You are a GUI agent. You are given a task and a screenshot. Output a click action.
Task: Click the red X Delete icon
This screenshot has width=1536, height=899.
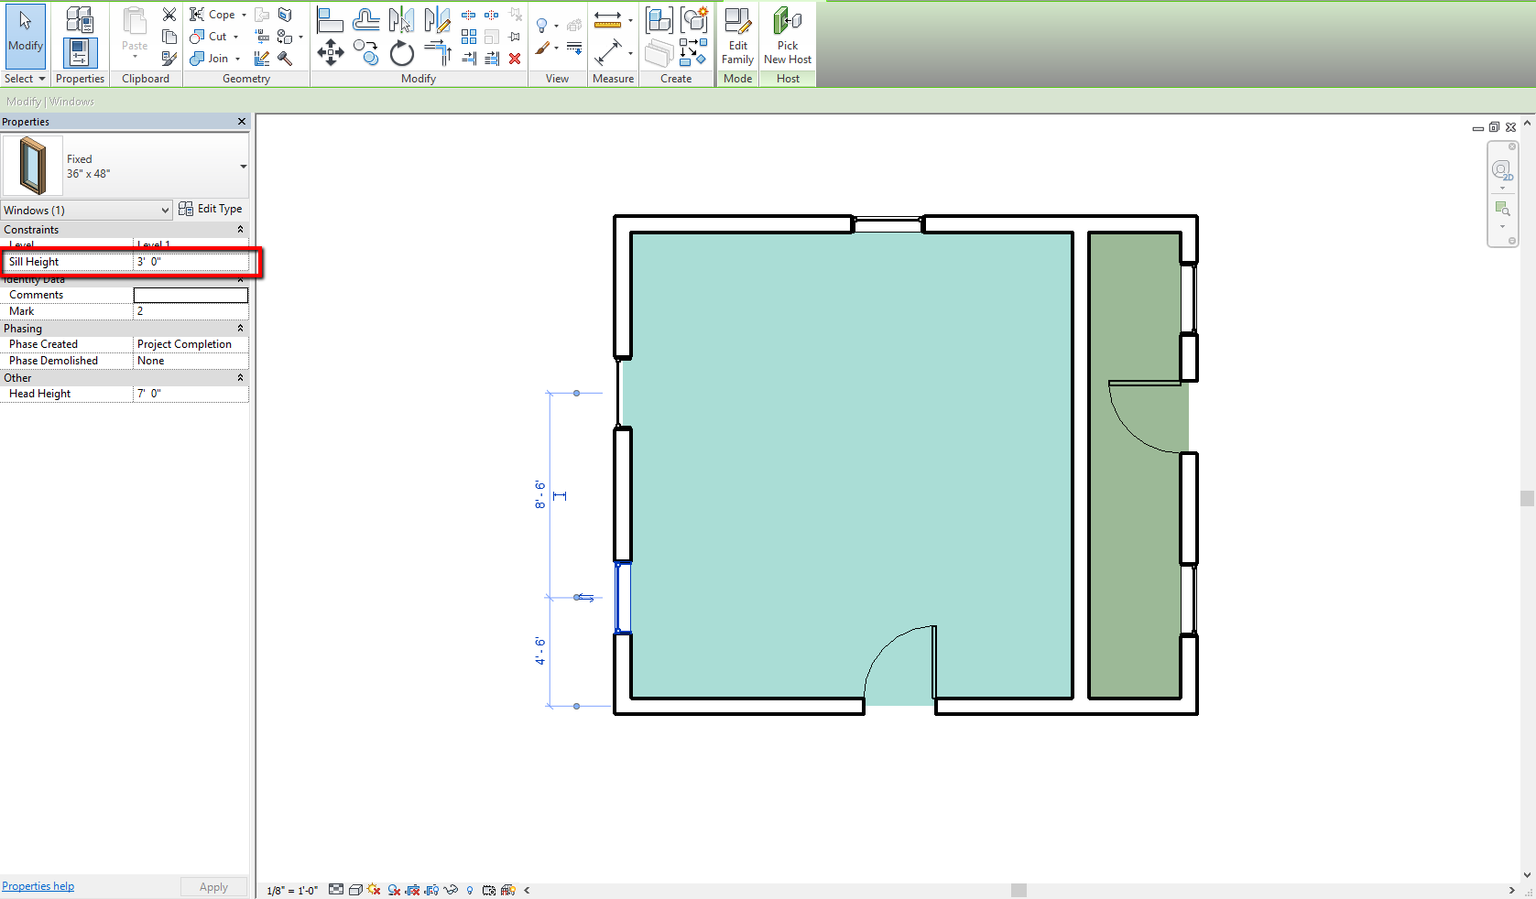point(514,59)
